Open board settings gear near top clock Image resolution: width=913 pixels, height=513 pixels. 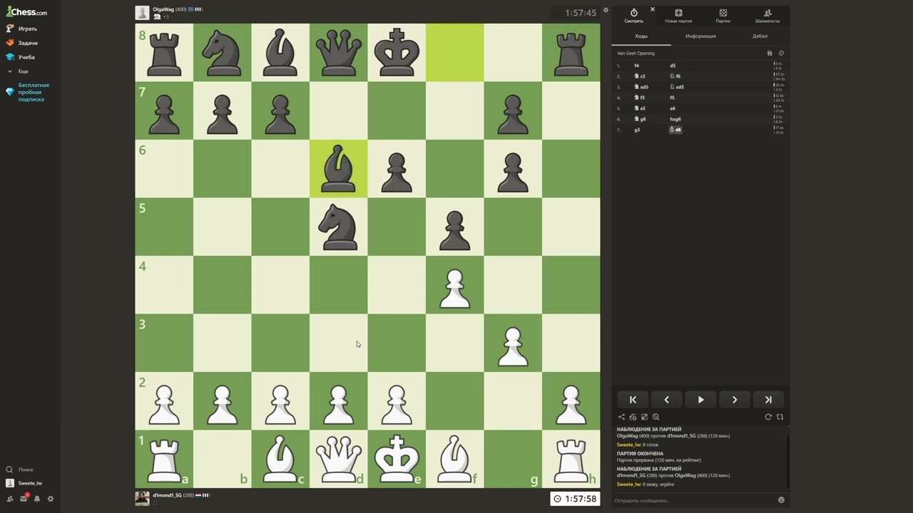[606, 10]
